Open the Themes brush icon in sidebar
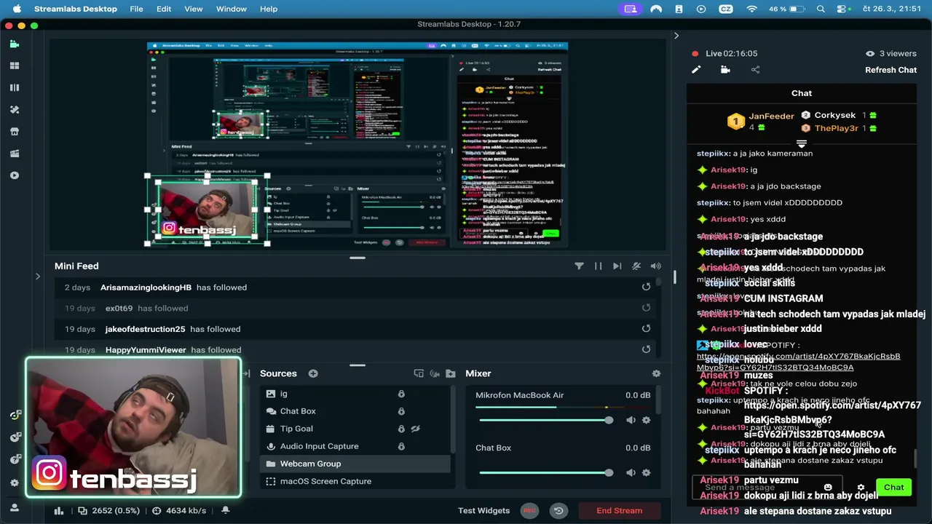932x524 pixels. (x=14, y=109)
